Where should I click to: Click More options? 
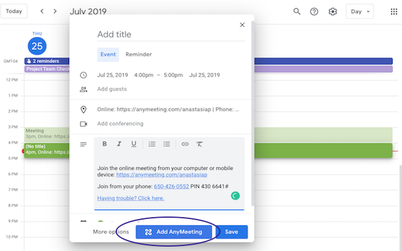[111, 232]
